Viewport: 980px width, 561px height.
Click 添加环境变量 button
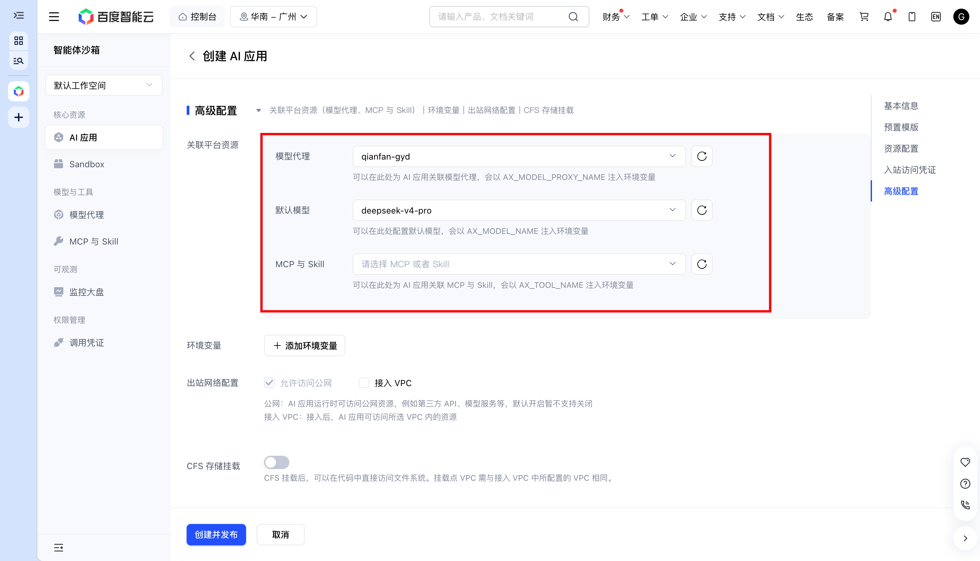(305, 345)
